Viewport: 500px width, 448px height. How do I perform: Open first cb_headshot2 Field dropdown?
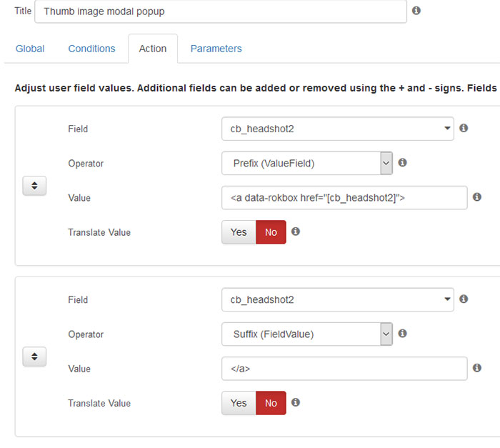338,129
